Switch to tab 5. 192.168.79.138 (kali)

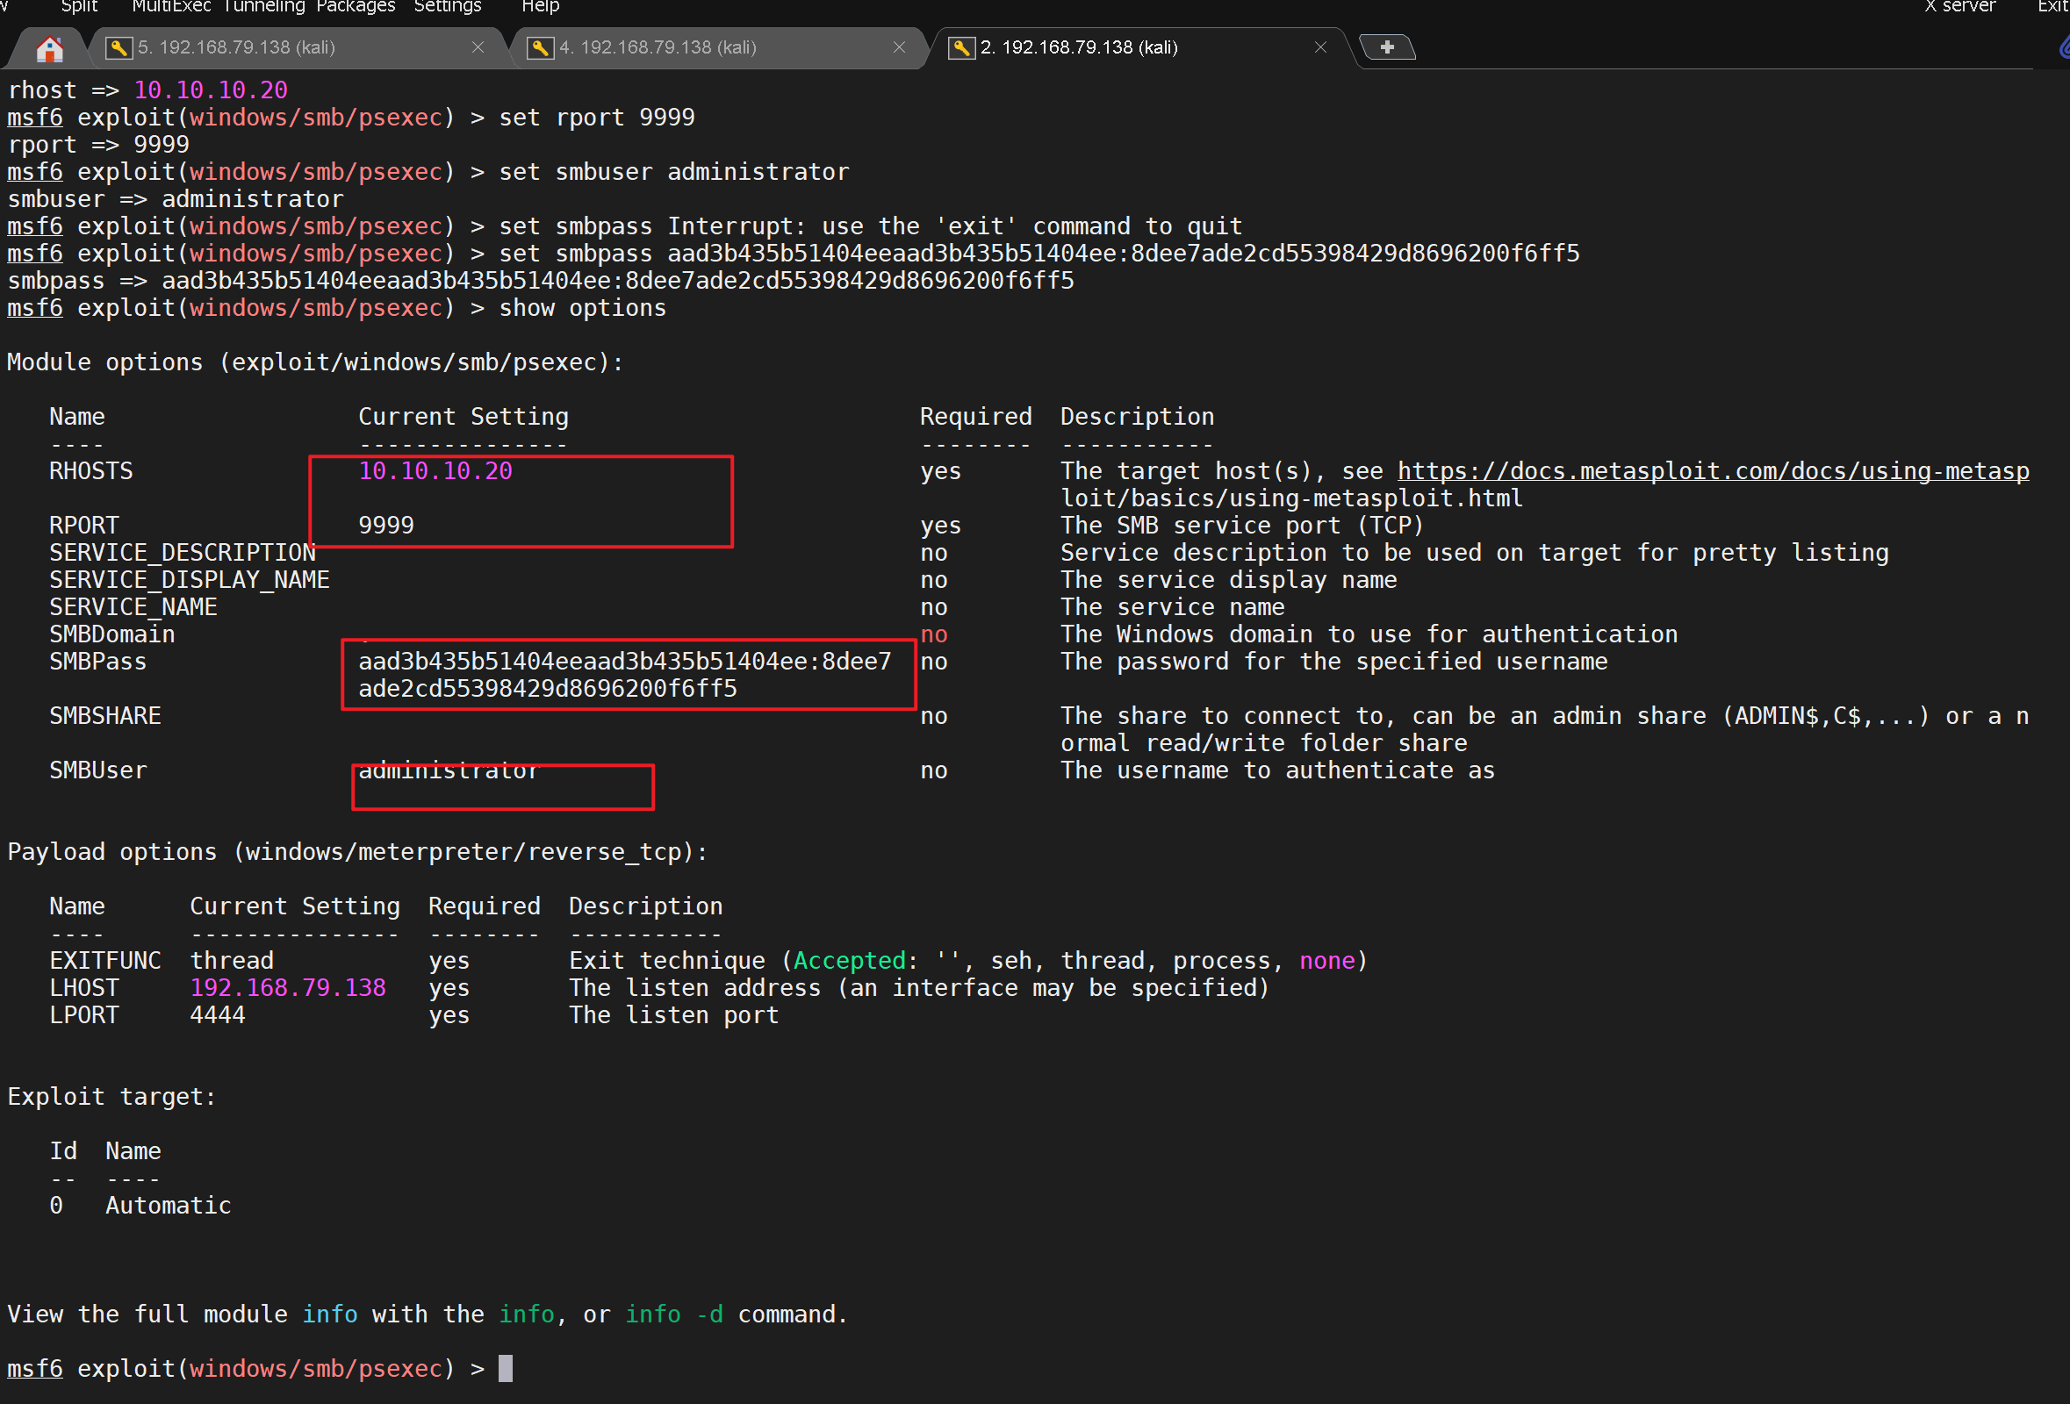point(236,47)
